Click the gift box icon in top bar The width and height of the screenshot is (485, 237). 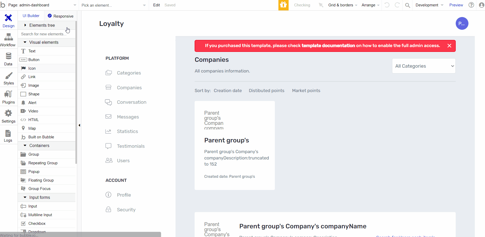tap(283, 5)
